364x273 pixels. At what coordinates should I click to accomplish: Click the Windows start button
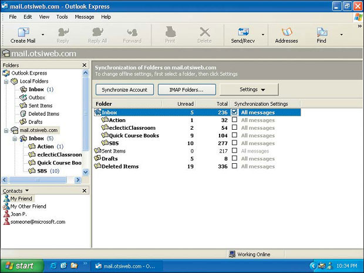22,266
